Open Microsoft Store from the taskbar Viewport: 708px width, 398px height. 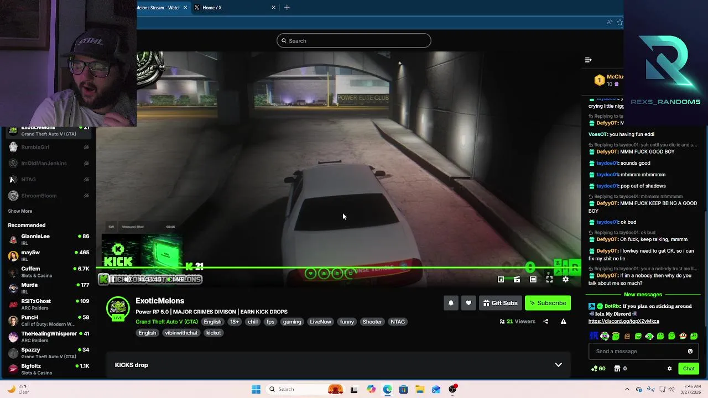pos(404,389)
